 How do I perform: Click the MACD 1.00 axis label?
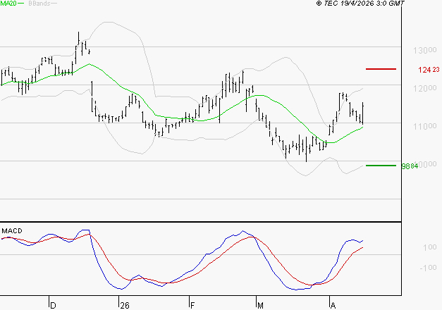(x=429, y=247)
